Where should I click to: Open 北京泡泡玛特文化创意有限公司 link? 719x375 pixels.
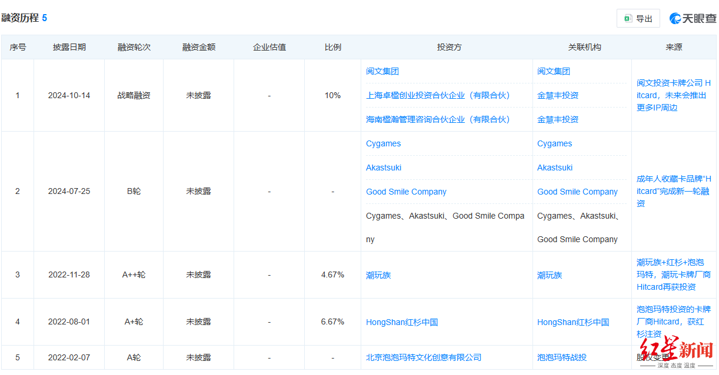click(424, 357)
